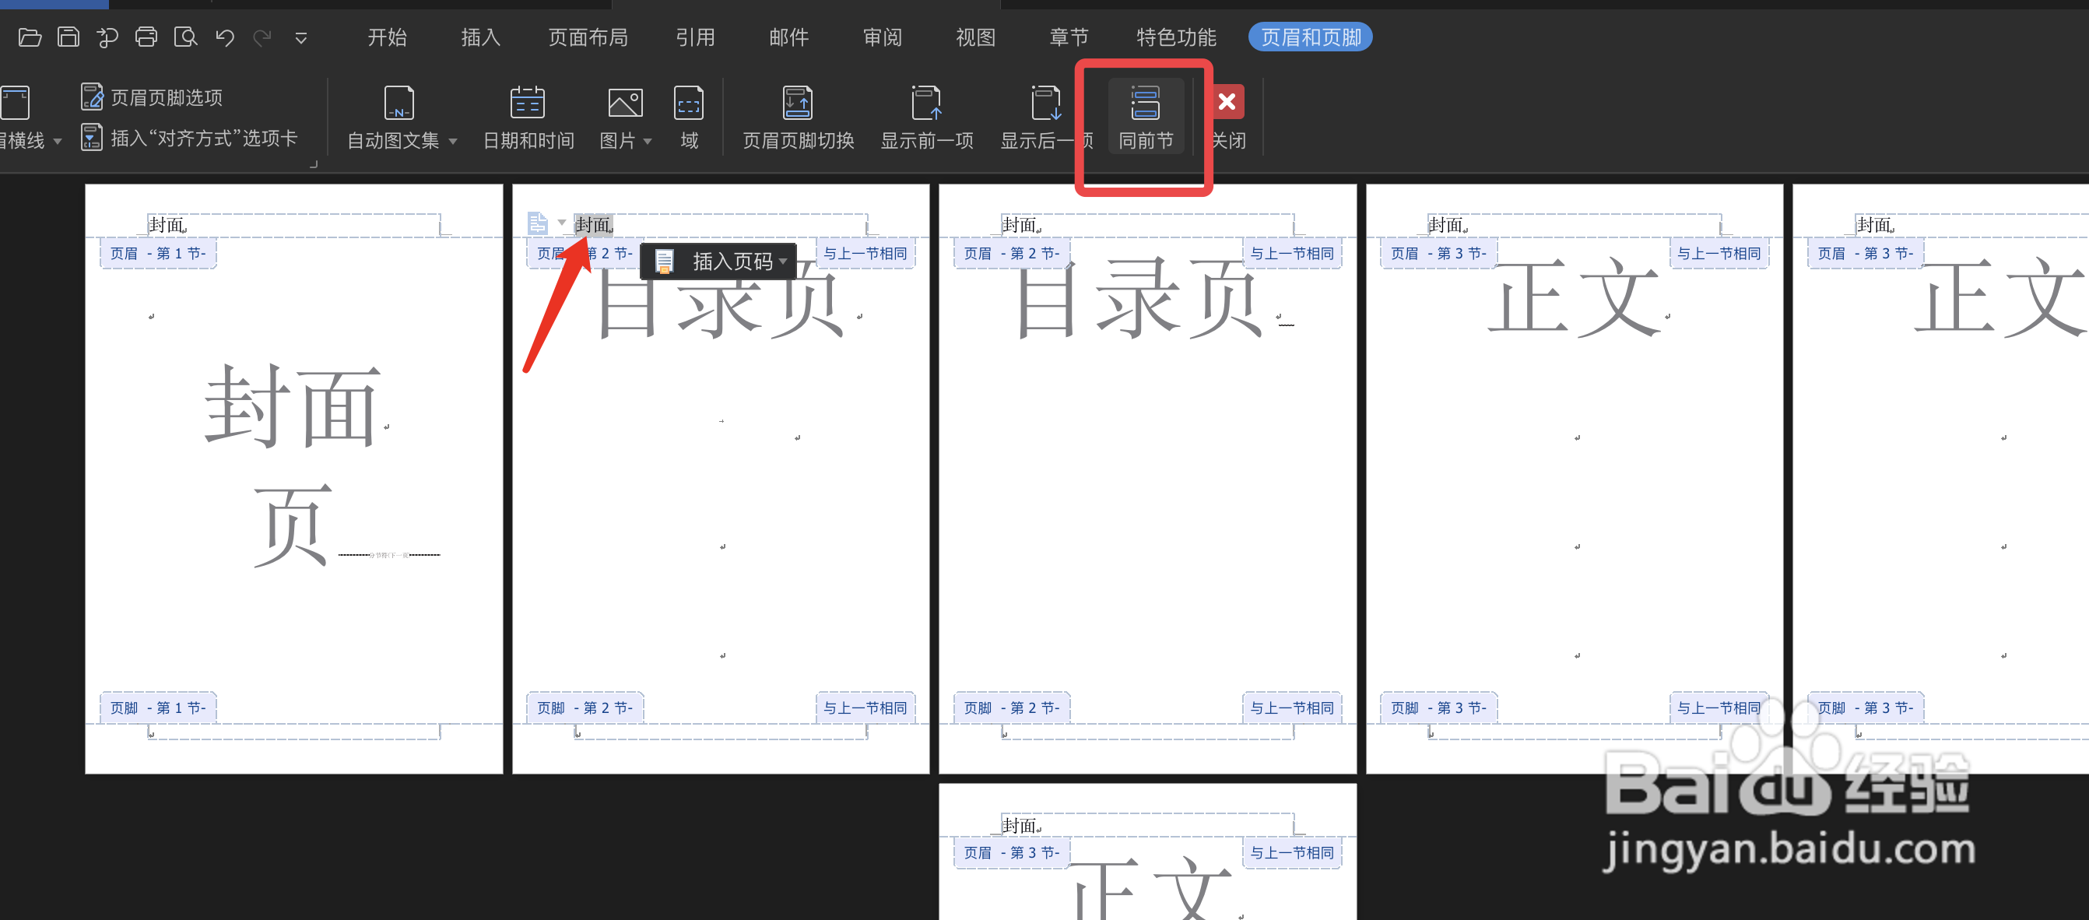Click the Print Preview icon

(185, 37)
